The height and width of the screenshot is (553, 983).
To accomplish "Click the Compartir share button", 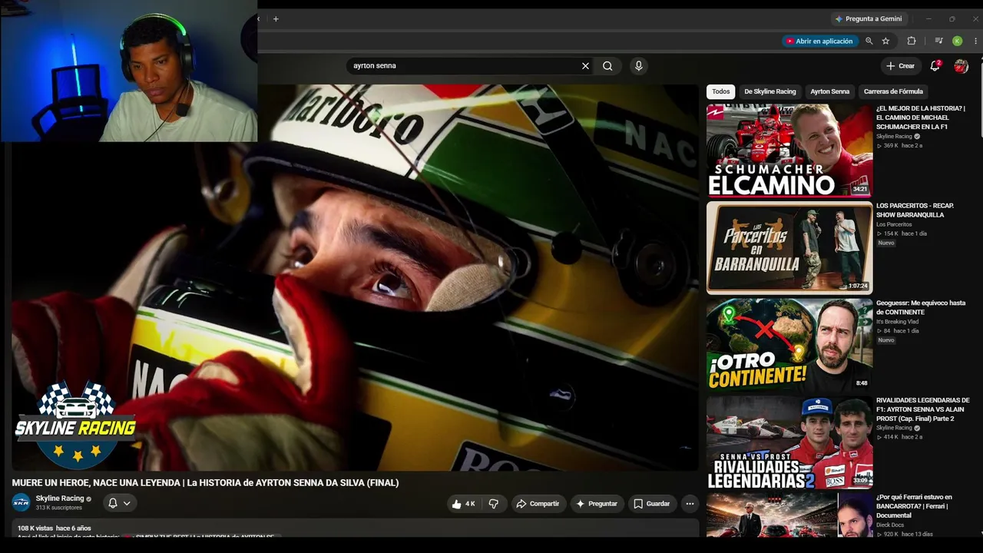I will pos(538,504).
